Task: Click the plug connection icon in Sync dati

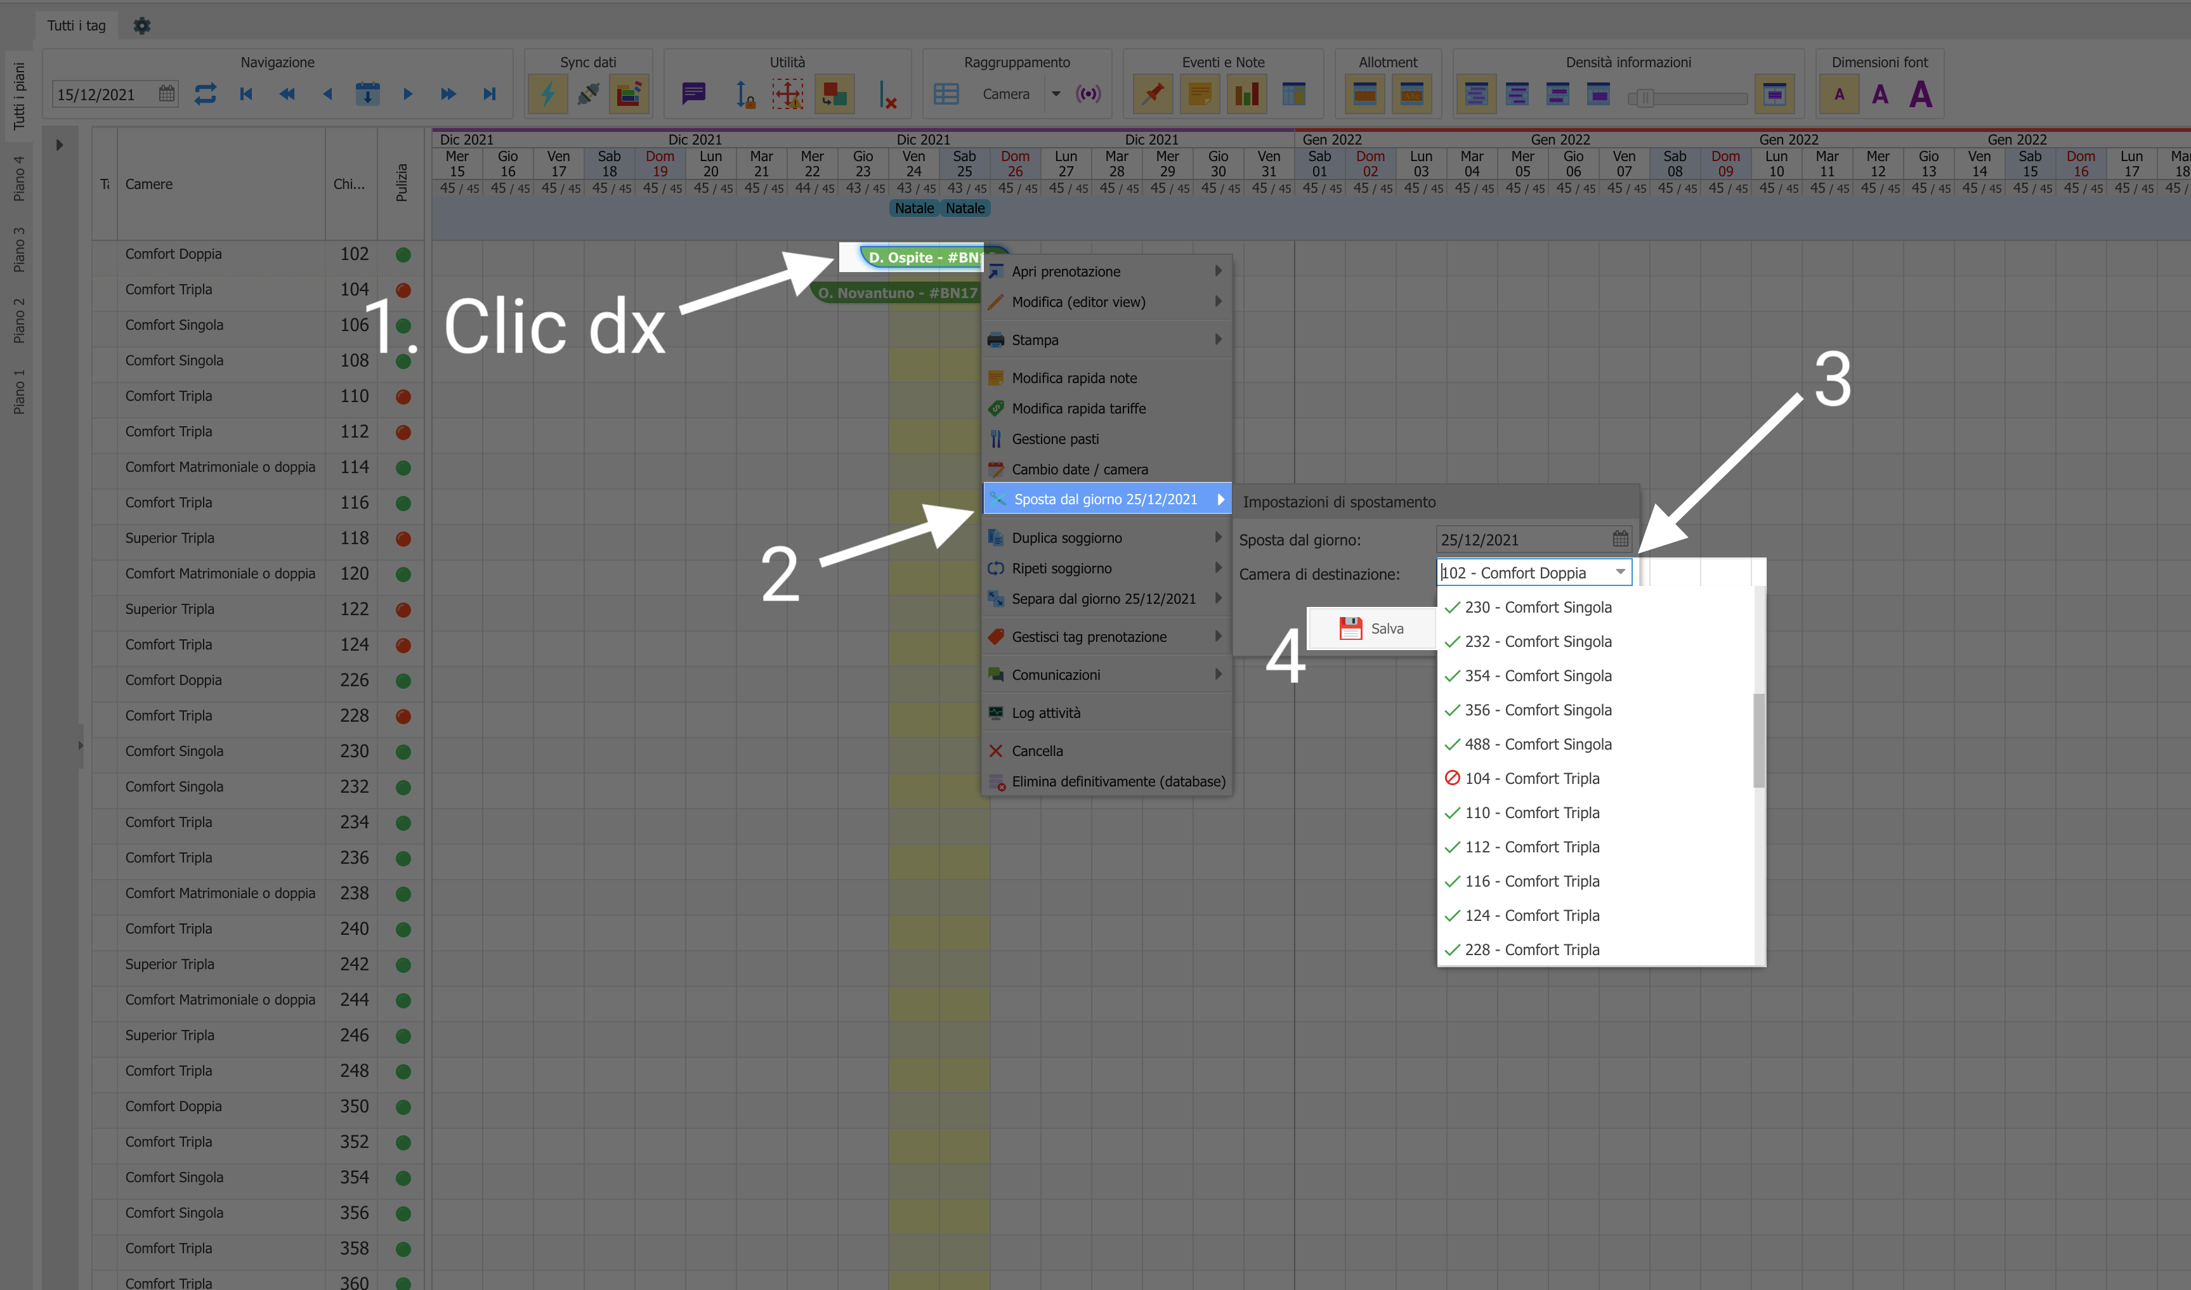Action: point(589,94)
